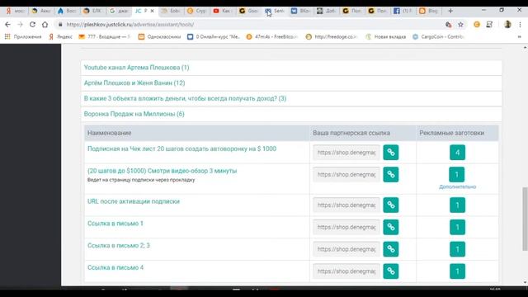
Task: Switch to the YouTube tab
Action: (x=222, y=11)
